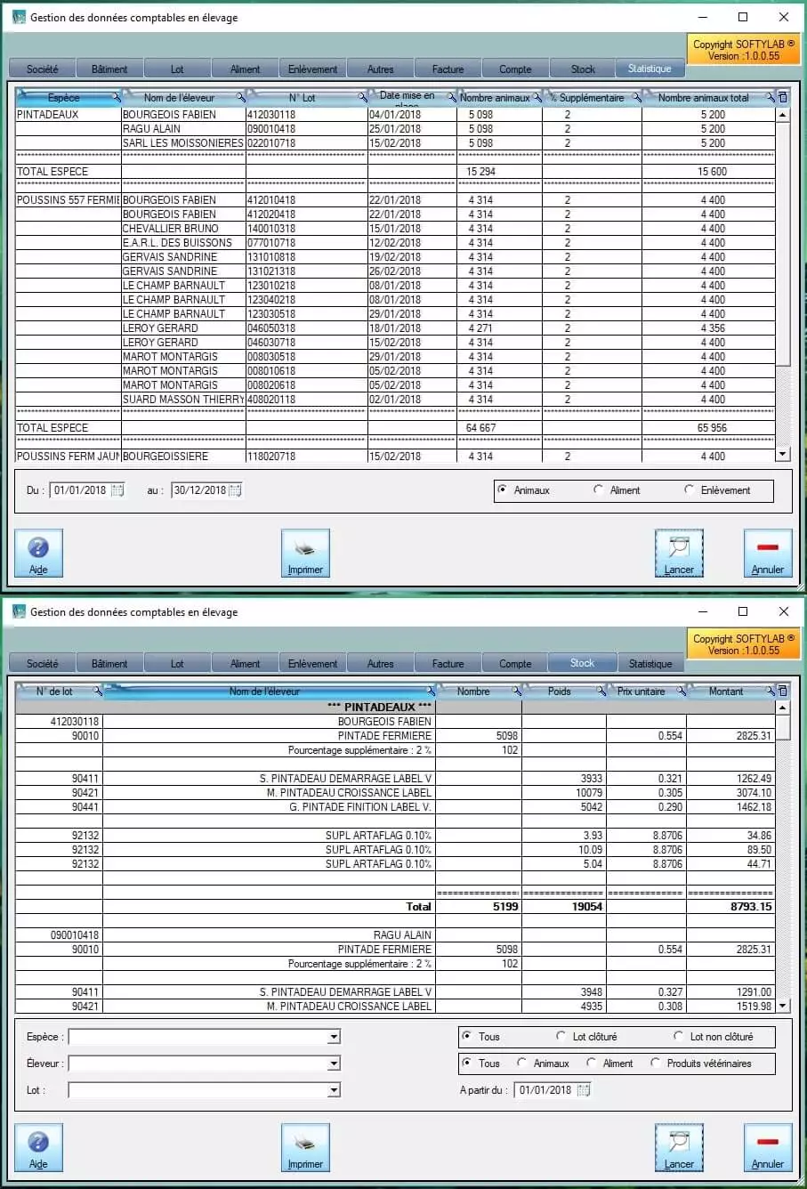Select the "Enlèvement" radio button
Image resolution: width=807 pixels, height=1189 pixels.
(690, 490)
